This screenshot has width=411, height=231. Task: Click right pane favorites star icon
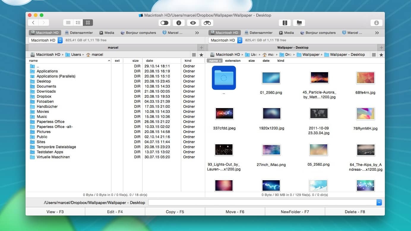(x=381, y=55)
